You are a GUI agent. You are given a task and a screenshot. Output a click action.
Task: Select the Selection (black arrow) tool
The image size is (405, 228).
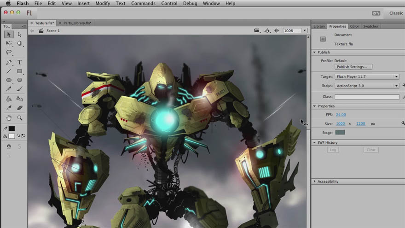point(9,35)
